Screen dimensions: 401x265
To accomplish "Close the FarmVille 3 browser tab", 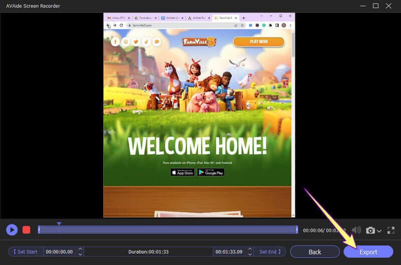I will tap(236, 18).
